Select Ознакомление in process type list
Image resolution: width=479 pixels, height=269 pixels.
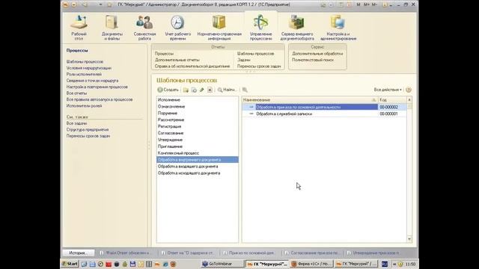point(198,106)
